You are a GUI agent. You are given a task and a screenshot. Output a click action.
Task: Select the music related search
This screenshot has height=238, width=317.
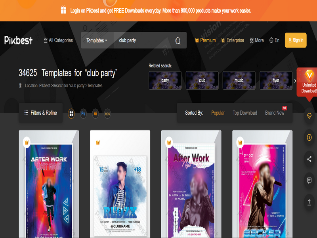239,81
